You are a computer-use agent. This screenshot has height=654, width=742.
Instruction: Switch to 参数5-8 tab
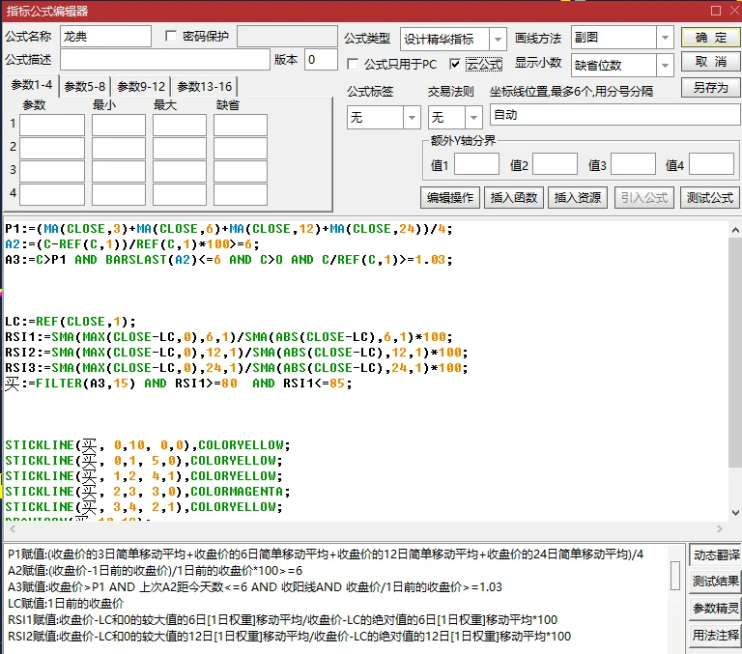[x=85, y=87]
